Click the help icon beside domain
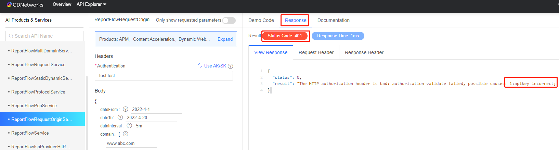 [x=126, y=134]
